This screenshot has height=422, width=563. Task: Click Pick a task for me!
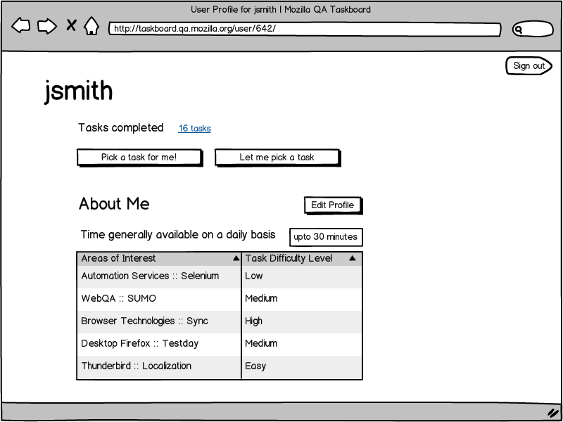pyautogui.click(x=139, y=158)
